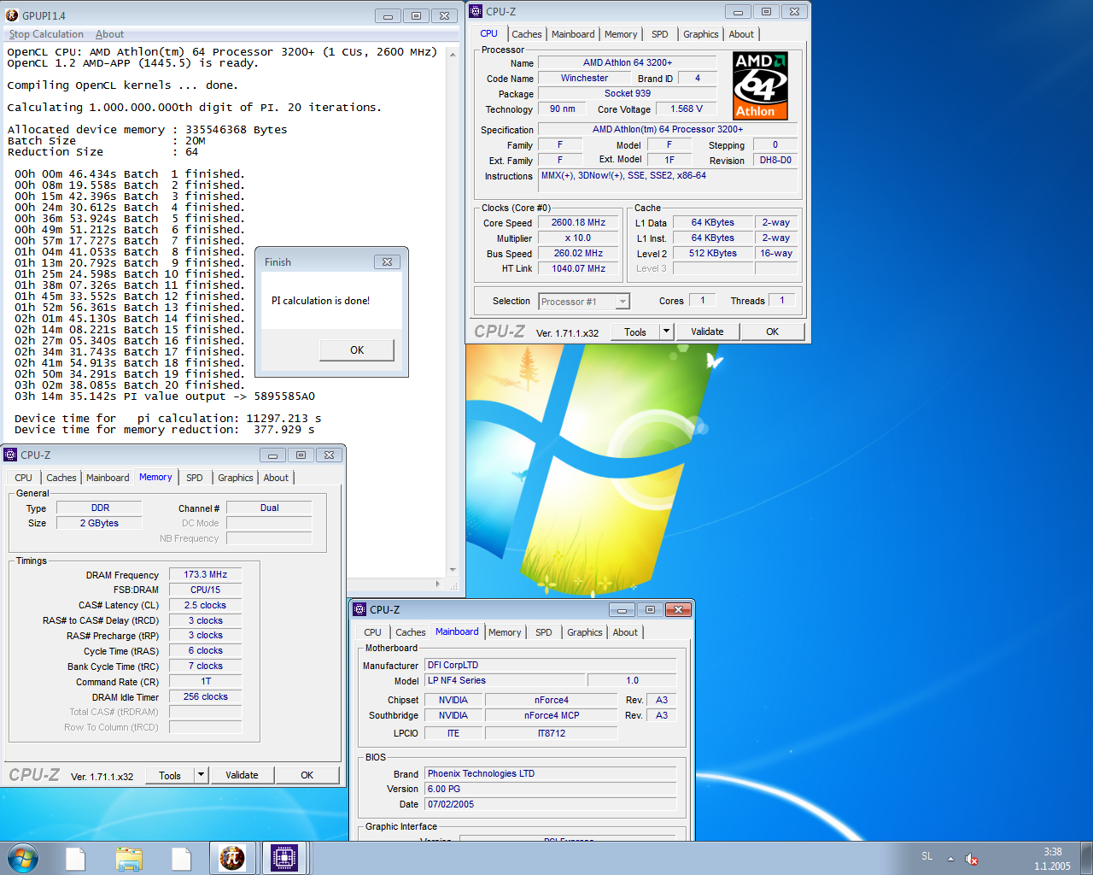1093x875 pixels.
Task: Click the BIOS Date 07/02/2005 field
Action: click(x=551, y=804)
